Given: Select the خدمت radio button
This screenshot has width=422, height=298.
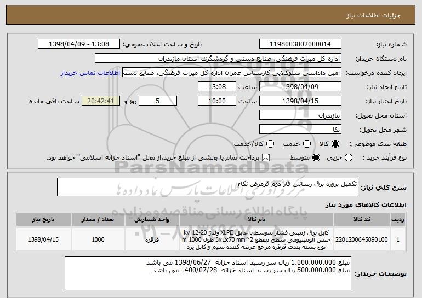Looking at the screenshot, I should pos(307,144).
